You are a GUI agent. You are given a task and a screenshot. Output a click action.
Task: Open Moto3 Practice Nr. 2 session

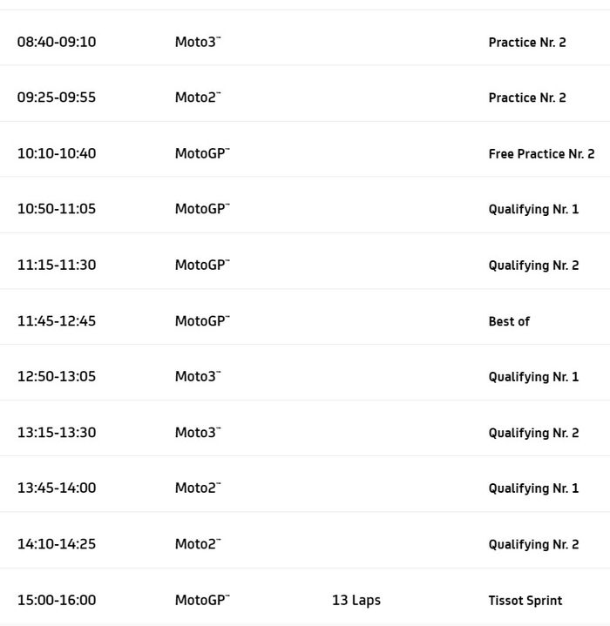click(526, 42)
